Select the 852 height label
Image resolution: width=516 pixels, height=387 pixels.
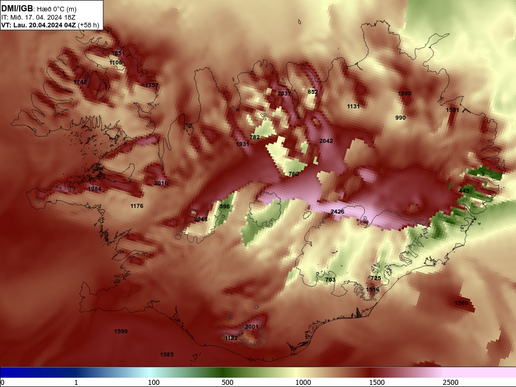pyautogui.click(x=313, y=92)
